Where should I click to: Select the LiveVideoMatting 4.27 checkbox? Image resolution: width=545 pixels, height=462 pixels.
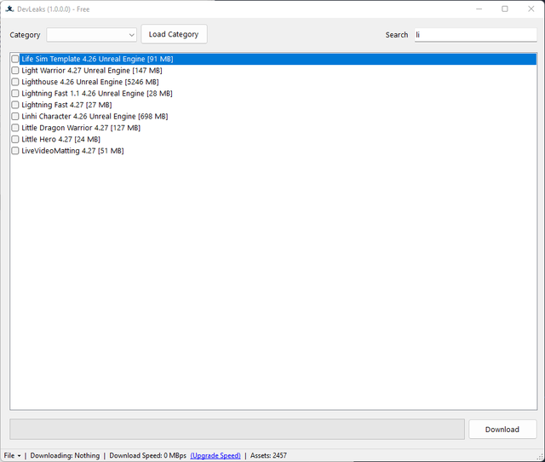15,151
